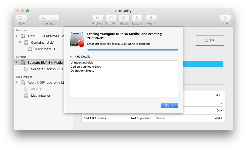Click the add Volume toolbar icon
Image resolution: width=247 pixels, height=150 pixels.
pyautogui.click(x=44, y=18)
